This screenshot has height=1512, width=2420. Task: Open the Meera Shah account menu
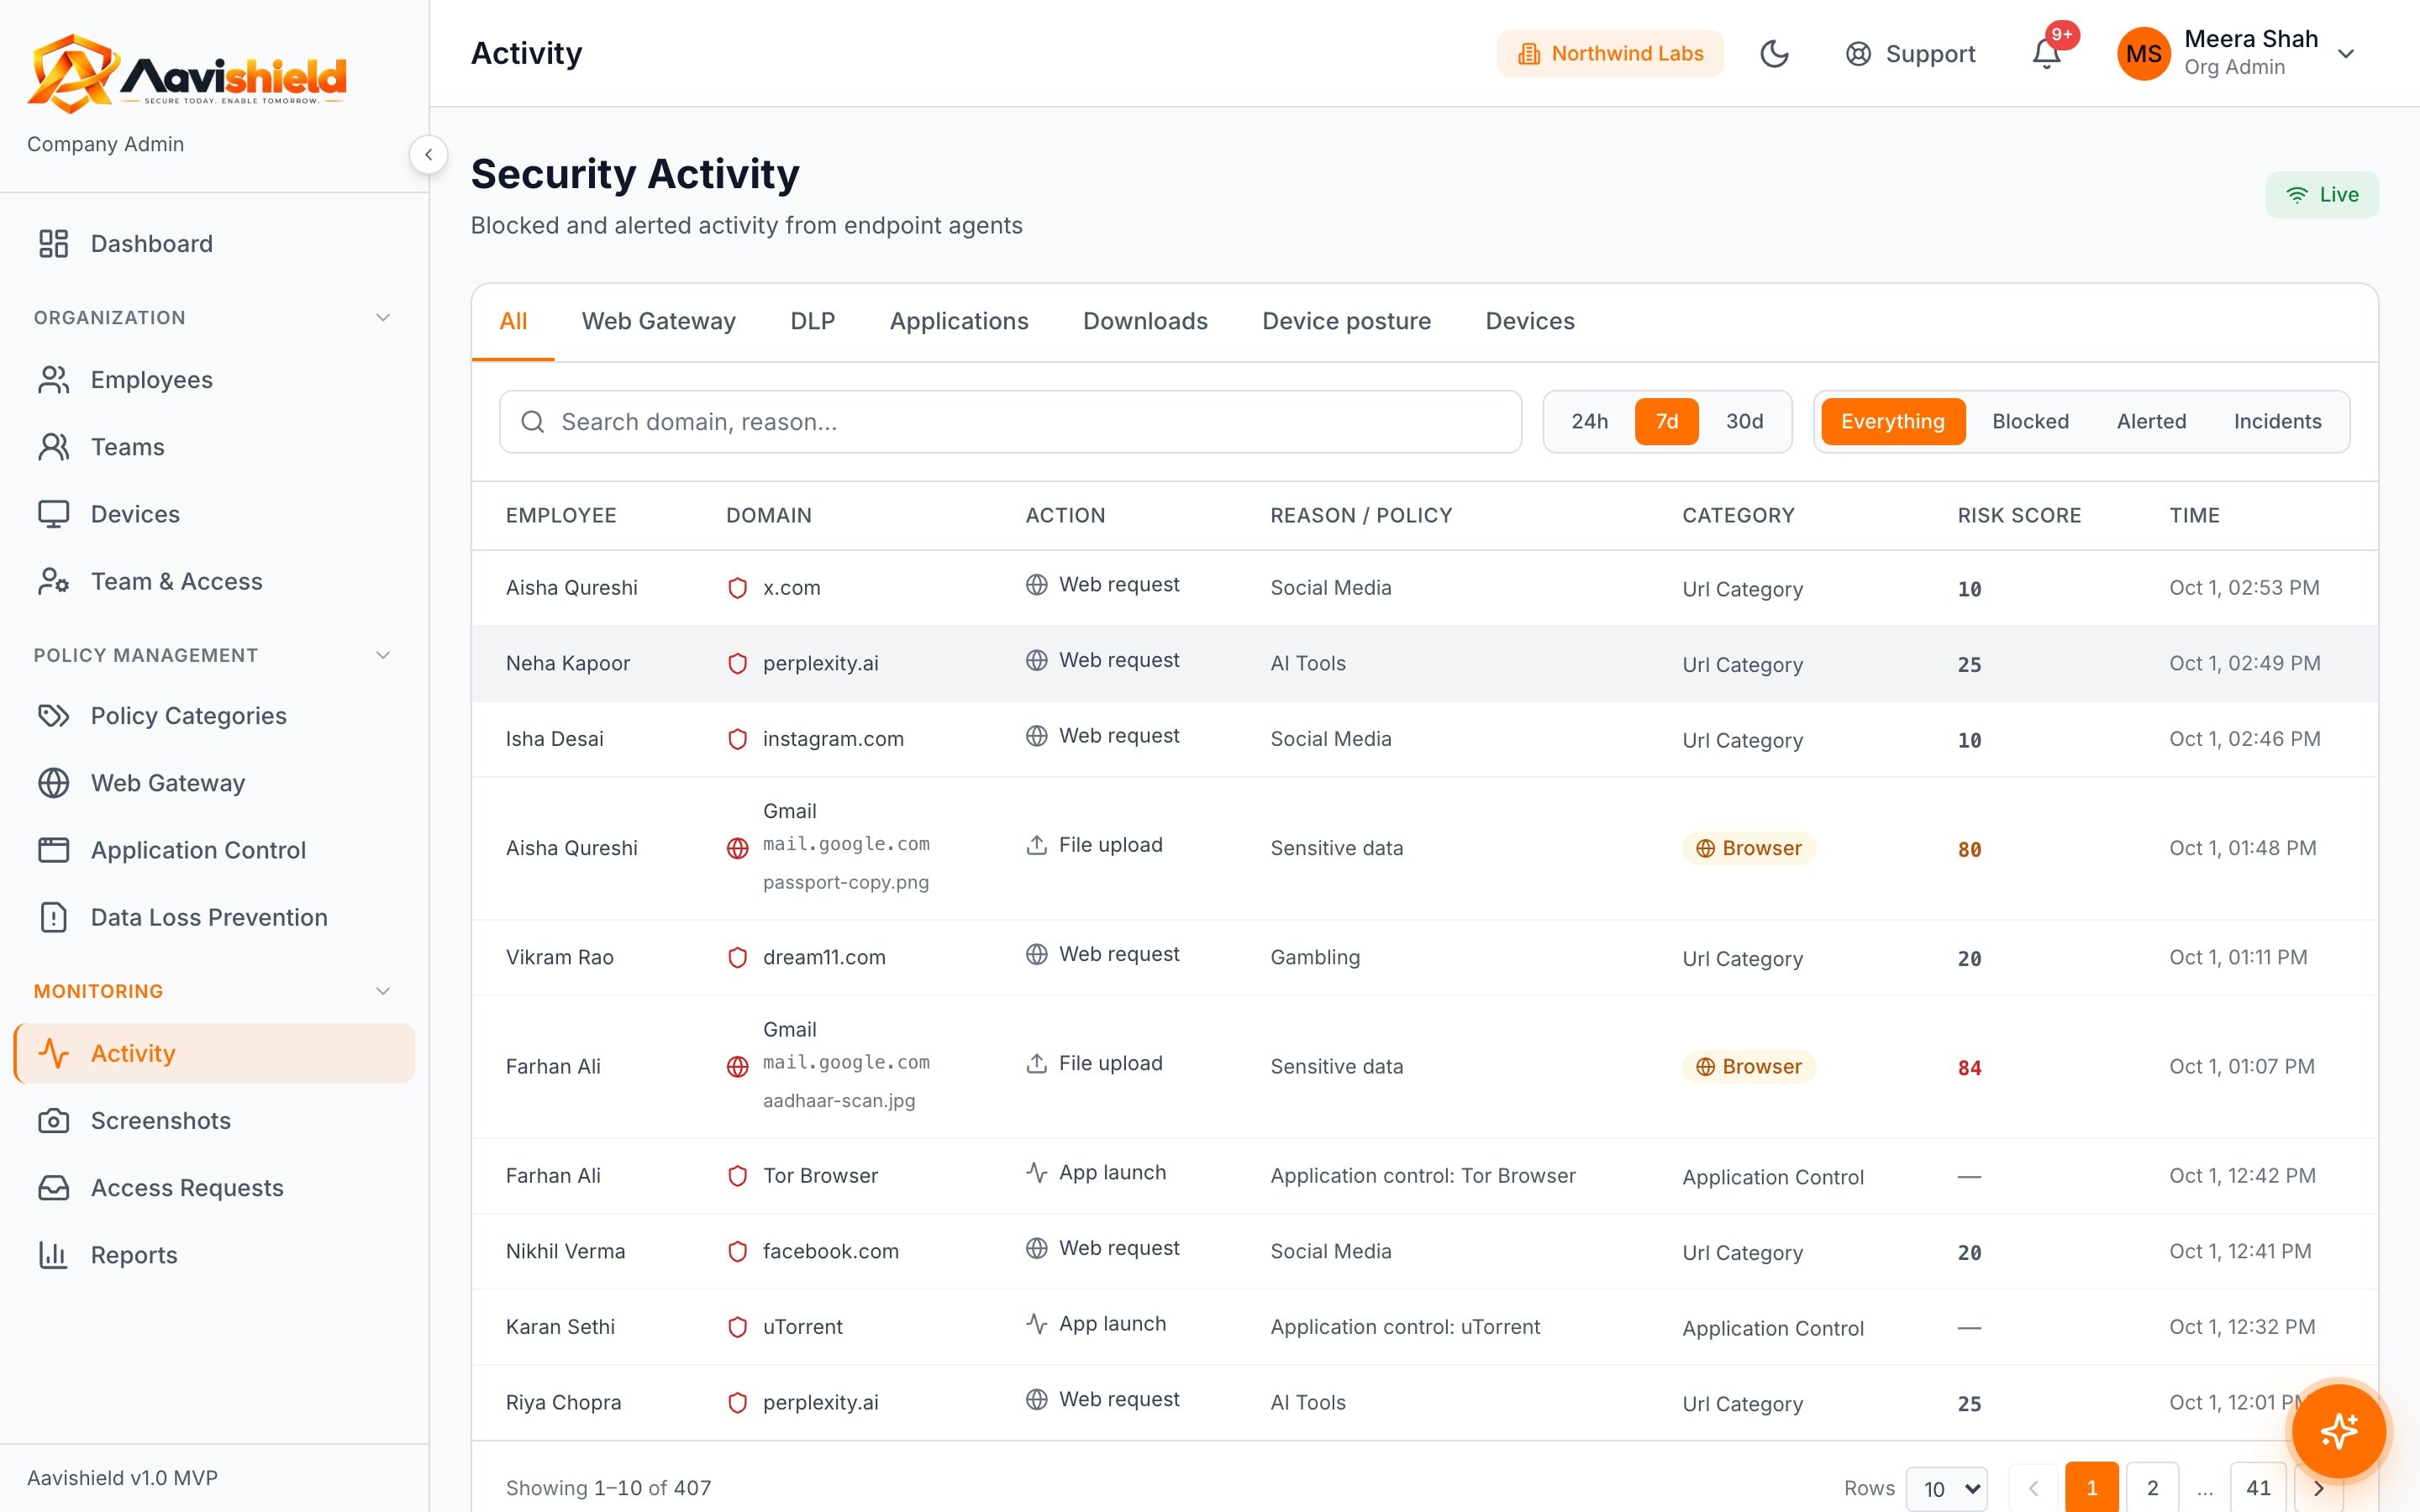(x=2238, y=54)
